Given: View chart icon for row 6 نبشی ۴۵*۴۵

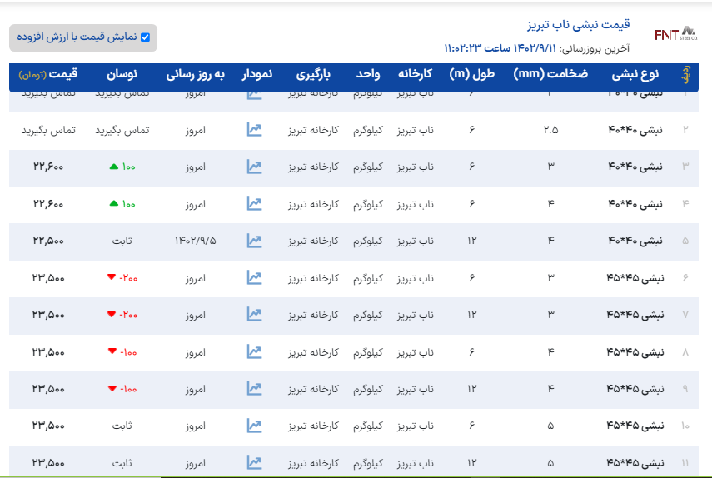Looking at the screenshot, I should point(254,278).
